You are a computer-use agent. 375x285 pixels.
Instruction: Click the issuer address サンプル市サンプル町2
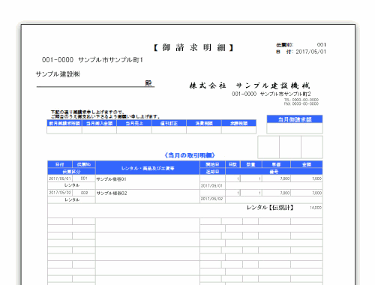click(285, 94)
